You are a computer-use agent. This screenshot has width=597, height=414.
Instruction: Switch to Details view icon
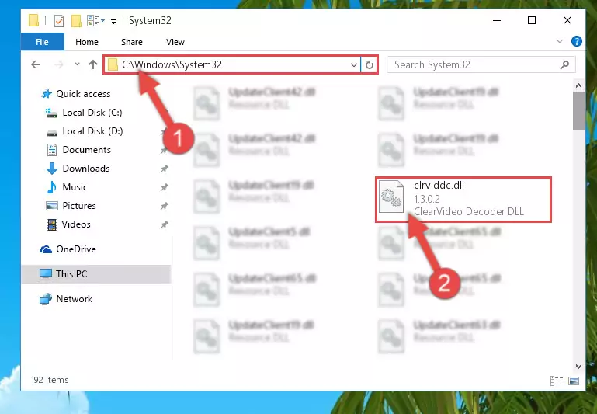[x=557, y=381]
